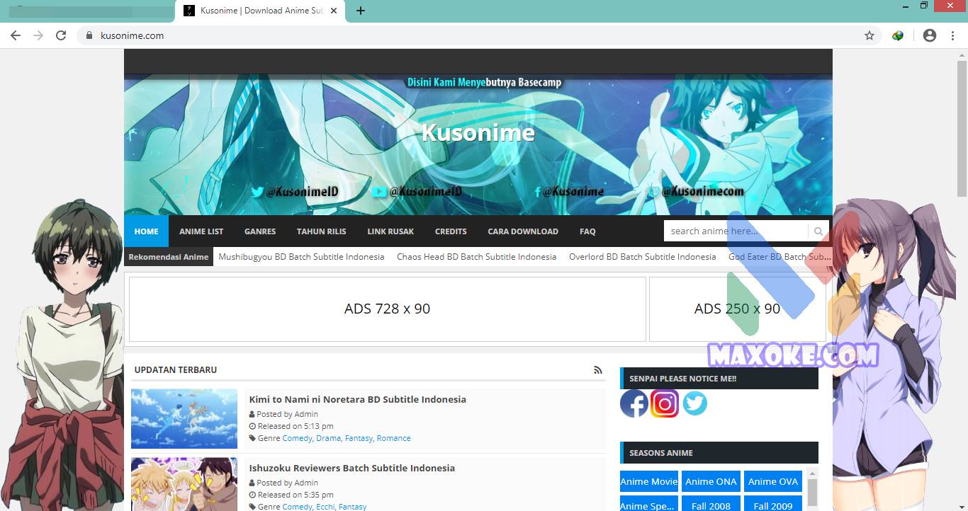Open a new browser tab
Viewport: 968px width, 511px height.
pos(361,11)
